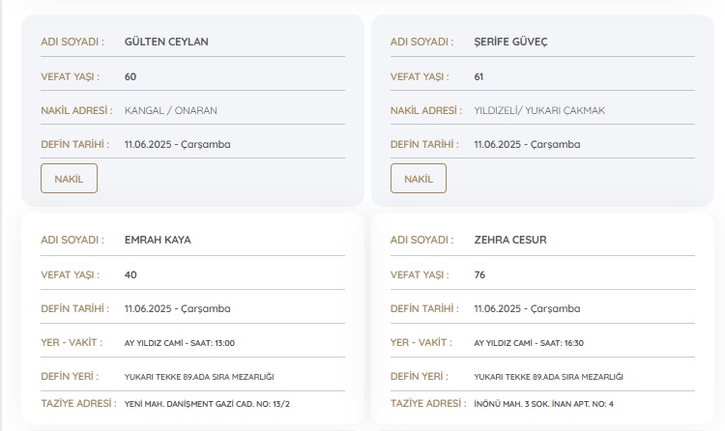This screenshot has height=431, width=725.
Task: Click the death age 40 value
Action: (x=130, y=274)
